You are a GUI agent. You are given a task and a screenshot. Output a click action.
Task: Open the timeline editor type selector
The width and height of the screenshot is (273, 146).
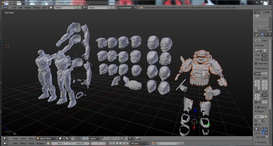5,143
